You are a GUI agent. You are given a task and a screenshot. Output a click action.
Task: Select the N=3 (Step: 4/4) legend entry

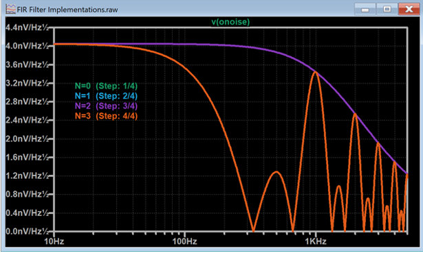pyautogui.click(x=107, y=116)
